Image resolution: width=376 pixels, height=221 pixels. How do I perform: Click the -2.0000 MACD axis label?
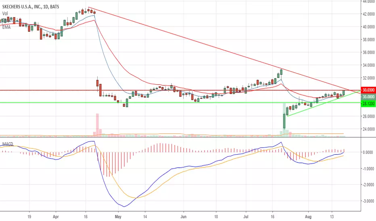[x=368, y=185]
